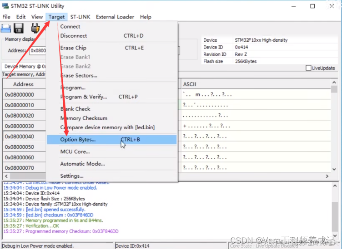
Task: Select Program & Verify... menu entry
Action: click(112, 97)
